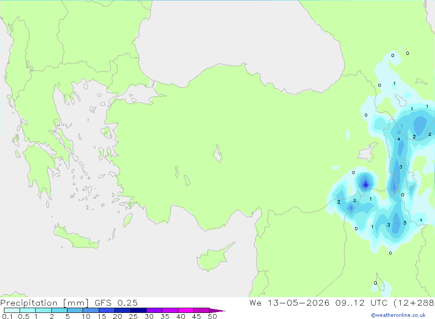Pick the 1–2 mm legend color box
The width and height of the screenshot is (435, 319).
pyautogui.click(x=43, y=310)
